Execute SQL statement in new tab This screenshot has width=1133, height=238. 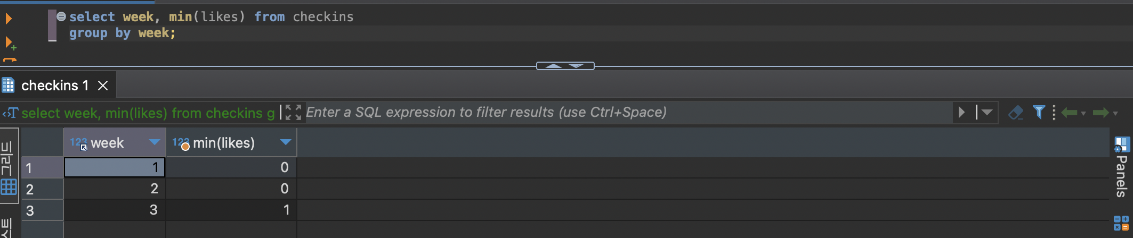[10, 42]
